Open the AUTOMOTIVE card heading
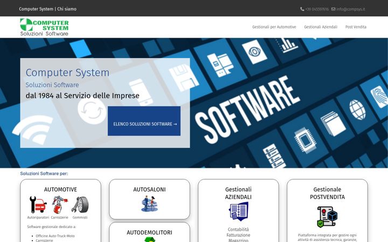The image size is (388, 242). click(x=60, y=189)
